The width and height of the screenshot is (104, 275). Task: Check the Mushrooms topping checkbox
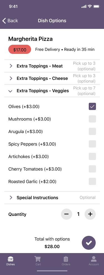coord(92,119)
